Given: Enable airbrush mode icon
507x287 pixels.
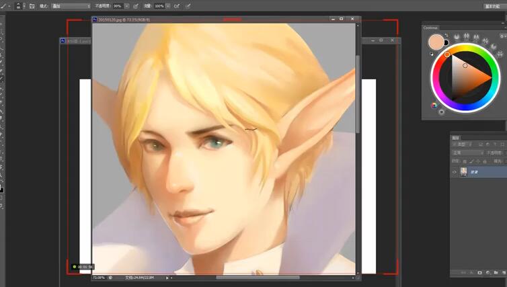Looking at the screenshot, I should coord(177,6).
